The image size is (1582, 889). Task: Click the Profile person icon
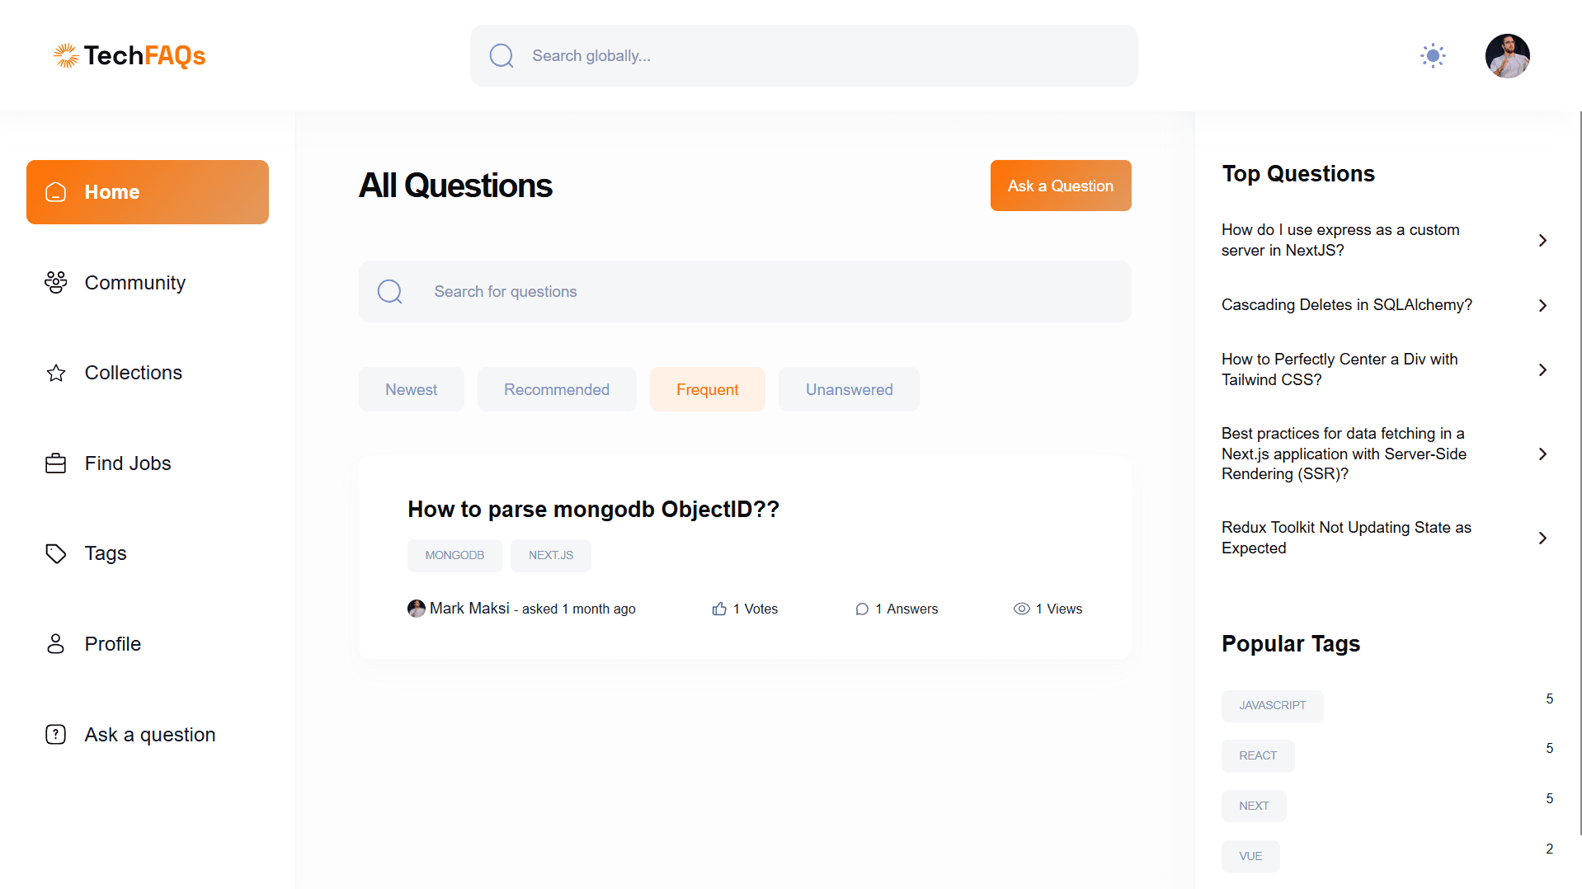click(x=55, y=644)
